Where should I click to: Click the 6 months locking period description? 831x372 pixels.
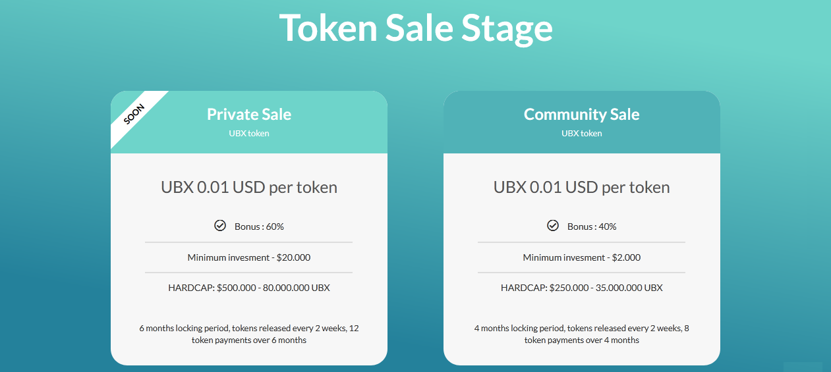tap(249, 334)
